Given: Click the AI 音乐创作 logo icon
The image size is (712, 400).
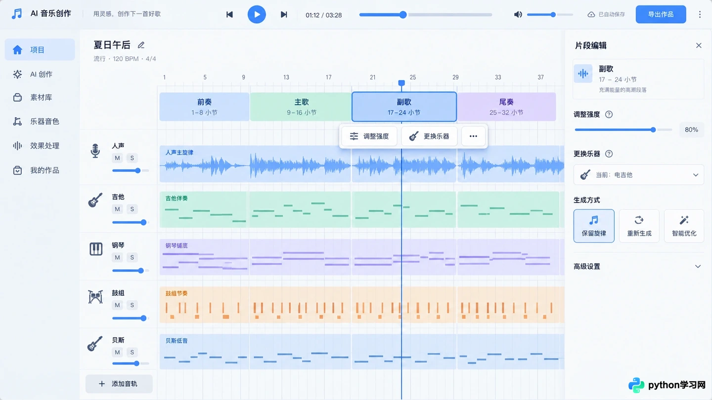Looking at the screenshot, I should pos(17,14).
